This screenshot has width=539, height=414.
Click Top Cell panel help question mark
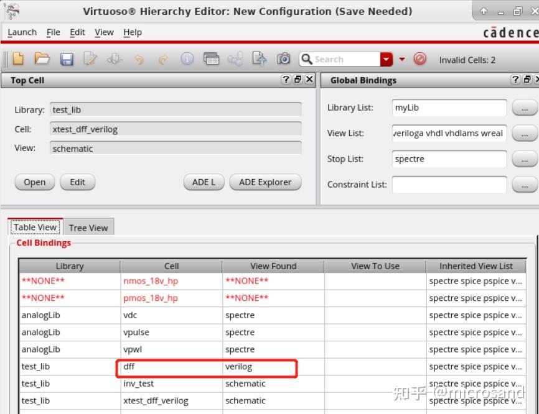pos(286,80)
